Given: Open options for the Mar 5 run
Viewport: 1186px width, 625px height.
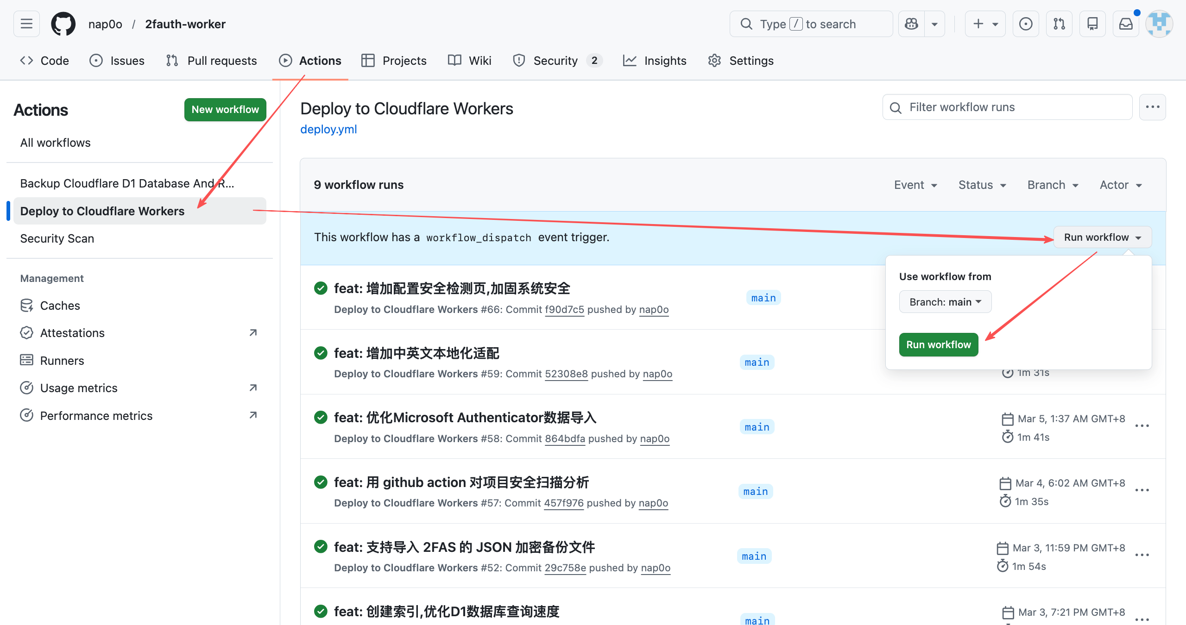Looking at the screenshot, I should pyautogui.click(x=1142, y=426).
